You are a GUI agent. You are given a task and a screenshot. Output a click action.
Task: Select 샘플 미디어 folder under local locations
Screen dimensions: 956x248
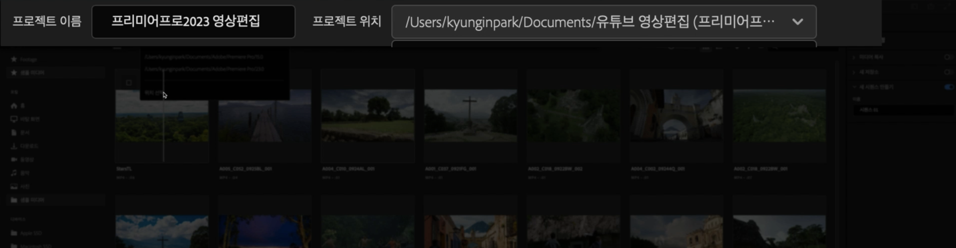tap(56, 200)
